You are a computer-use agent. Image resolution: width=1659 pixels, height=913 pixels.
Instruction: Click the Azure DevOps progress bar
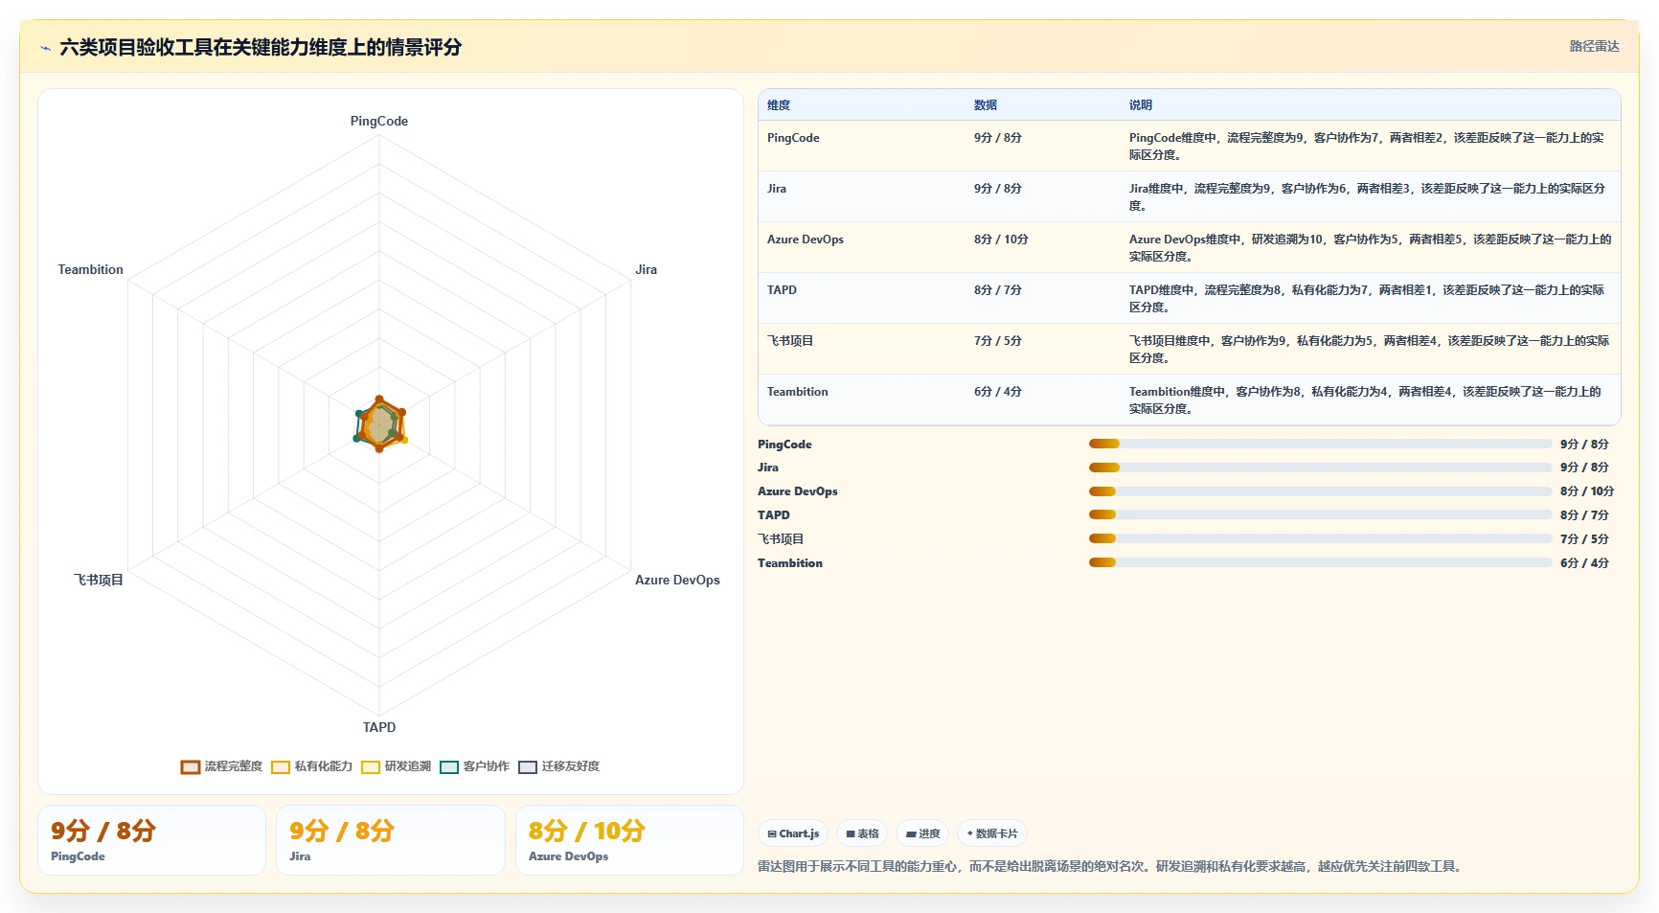(1320, 491)
